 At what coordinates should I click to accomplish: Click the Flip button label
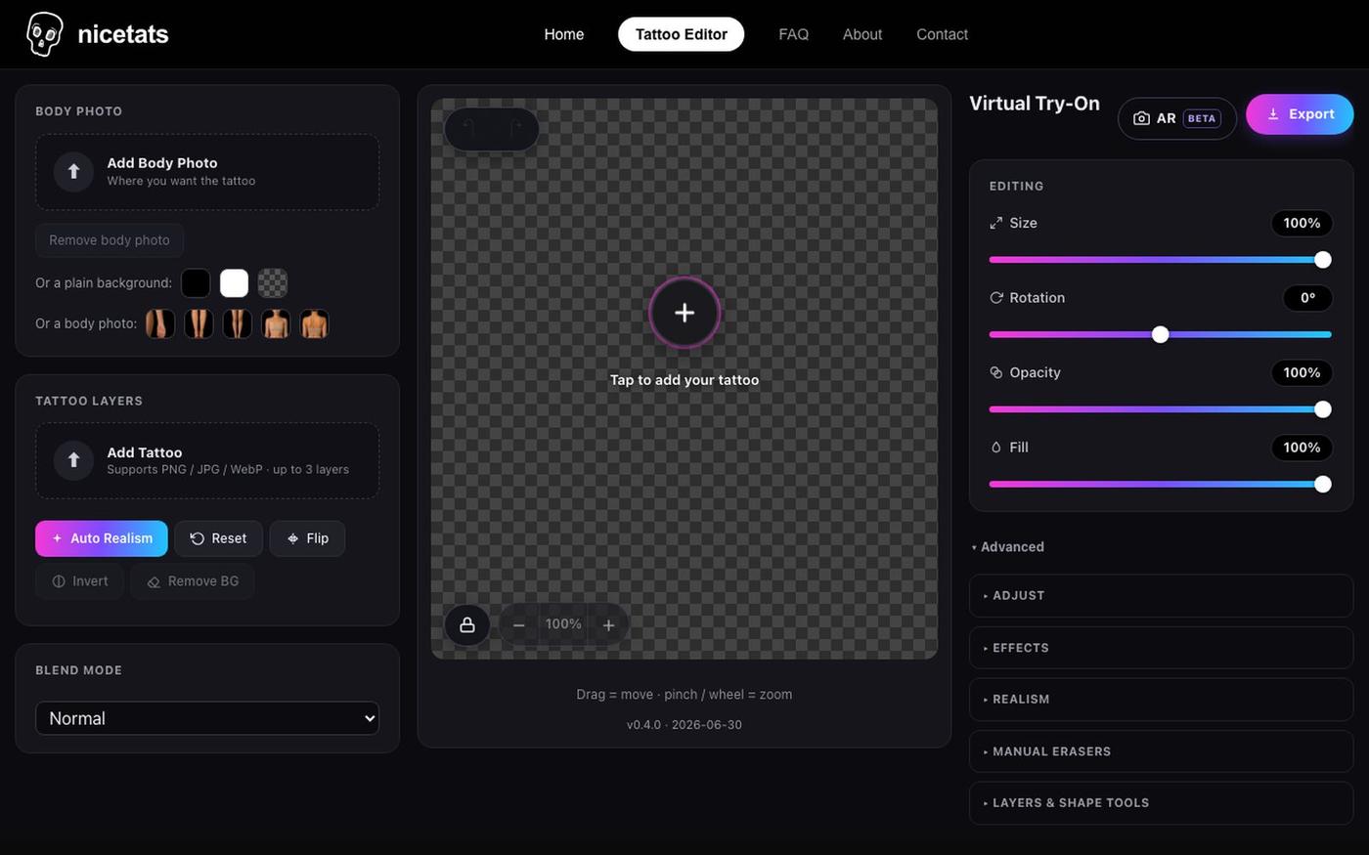tap(318, 538)
